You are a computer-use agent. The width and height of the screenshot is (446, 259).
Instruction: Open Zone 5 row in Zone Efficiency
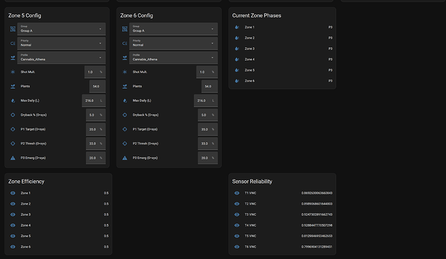58,236
